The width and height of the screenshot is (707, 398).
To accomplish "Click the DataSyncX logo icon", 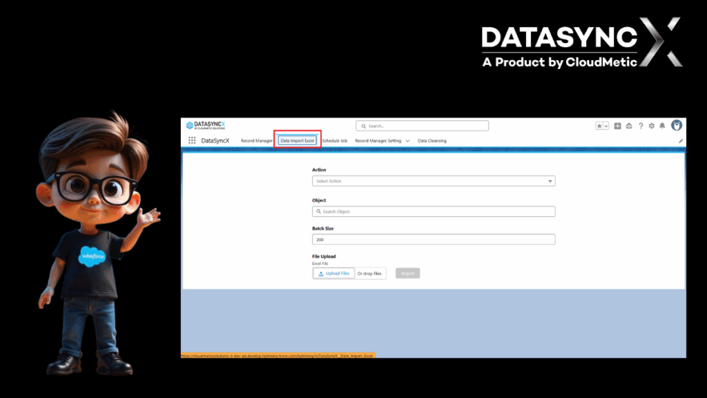I will [188, 125].
